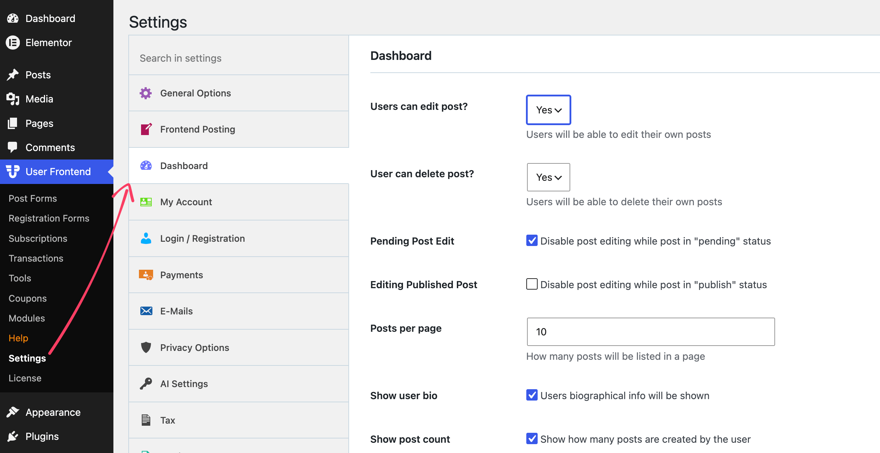Click the Tax document icon
This screenshot has width=880, height=453.
click(x=146, y=420)
